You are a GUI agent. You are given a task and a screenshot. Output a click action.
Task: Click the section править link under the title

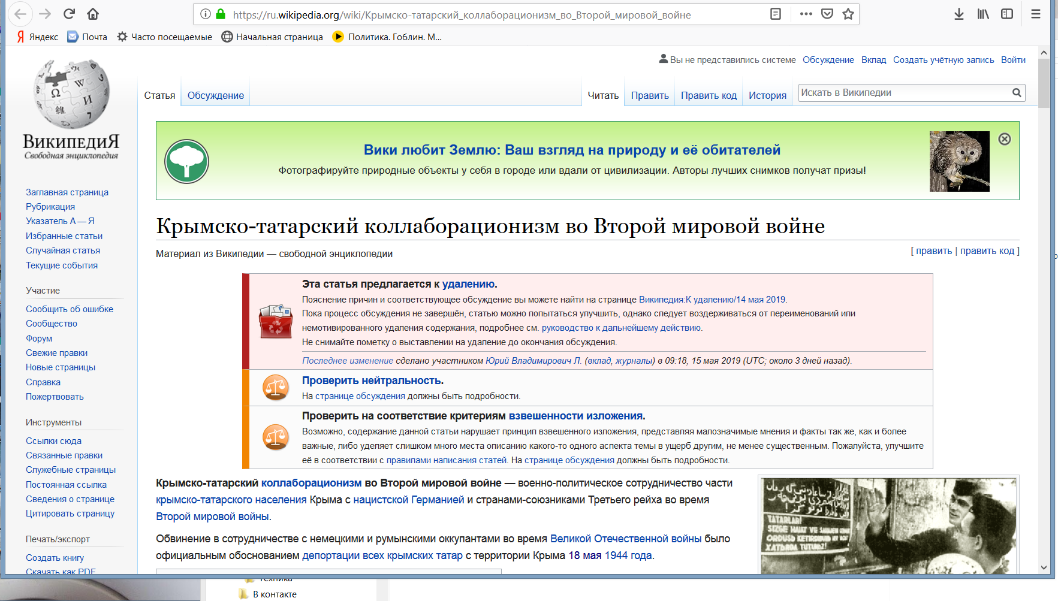[934, 251]
